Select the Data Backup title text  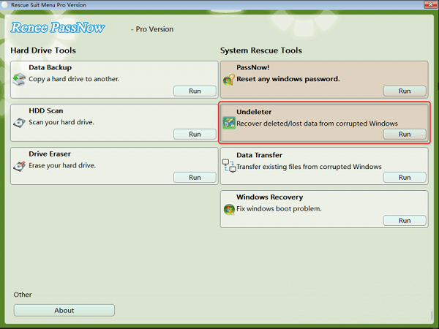[50, 67]
